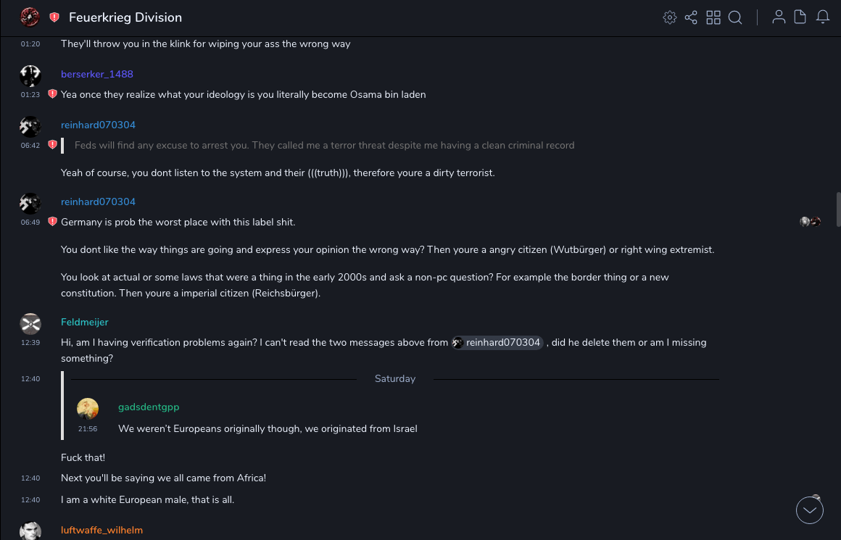Viewport: 841px width, 540px height.
Task: Click read receipt avatars on right side
Action: click(x=810, y=222)
